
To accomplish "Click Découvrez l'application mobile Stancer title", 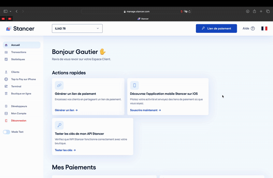I will click(164, 94).
